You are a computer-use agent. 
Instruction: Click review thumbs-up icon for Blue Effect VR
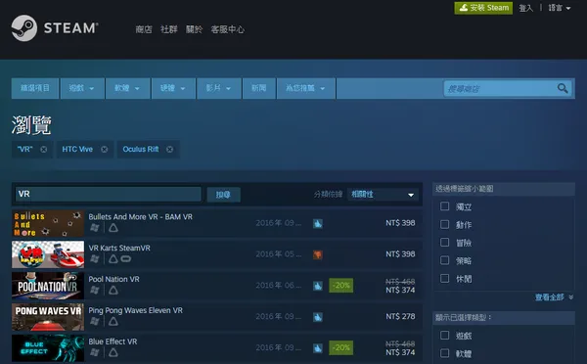tap(317, 348)
